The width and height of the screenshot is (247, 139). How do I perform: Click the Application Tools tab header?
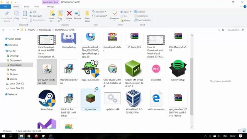coord(51,2)
